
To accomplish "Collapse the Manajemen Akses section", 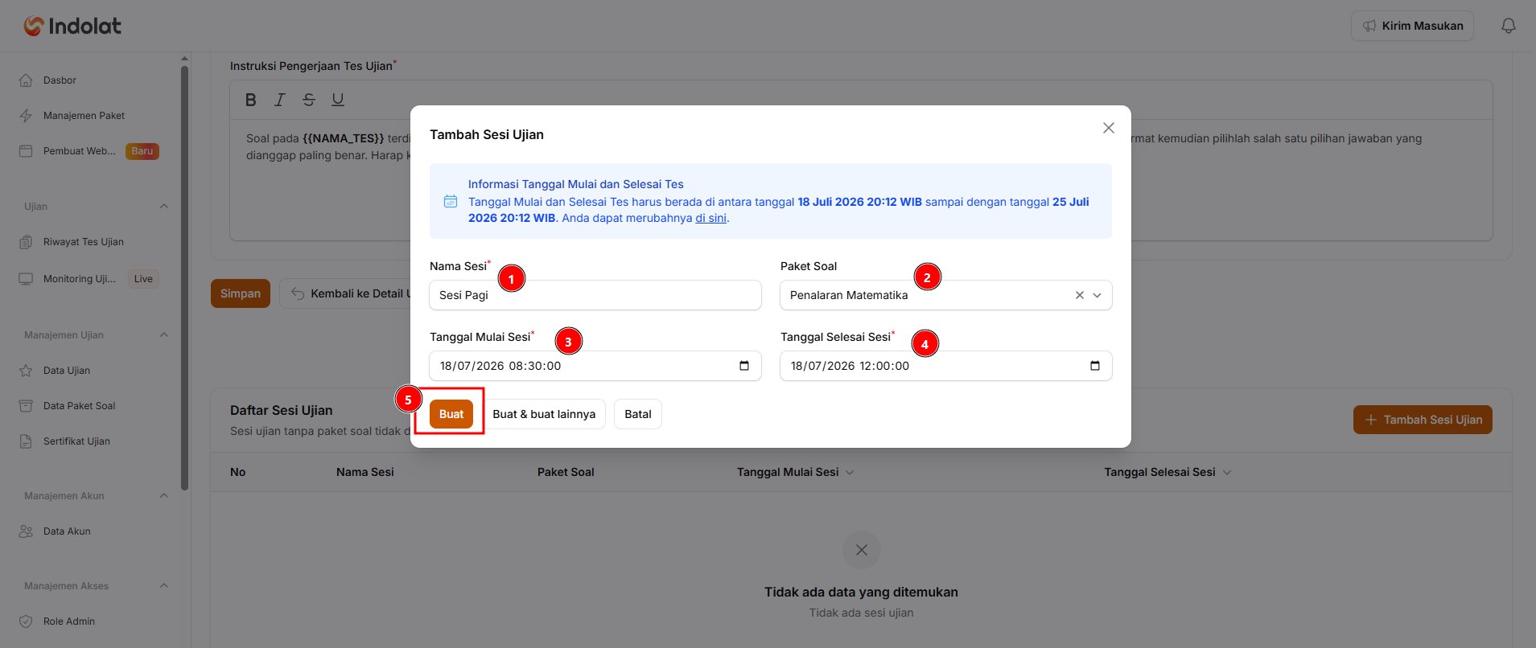I will pyautogui.click(x=164, y=586).
